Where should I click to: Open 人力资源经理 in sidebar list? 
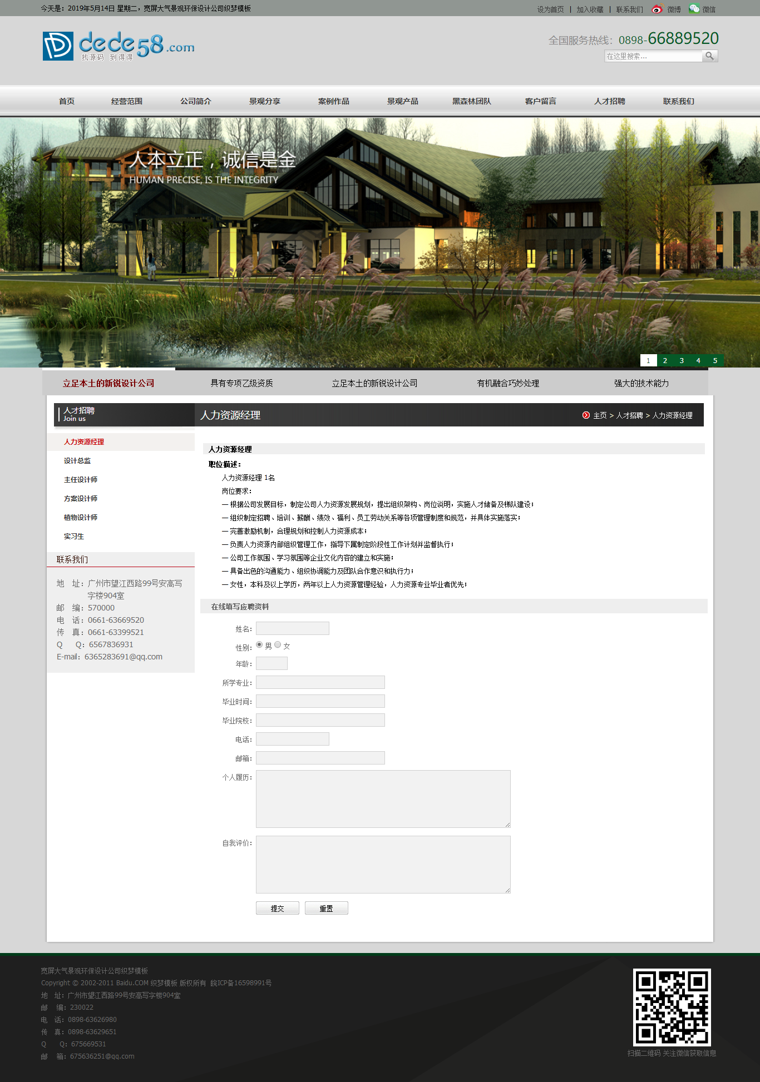pyautogui.click(x=83, y=441)
